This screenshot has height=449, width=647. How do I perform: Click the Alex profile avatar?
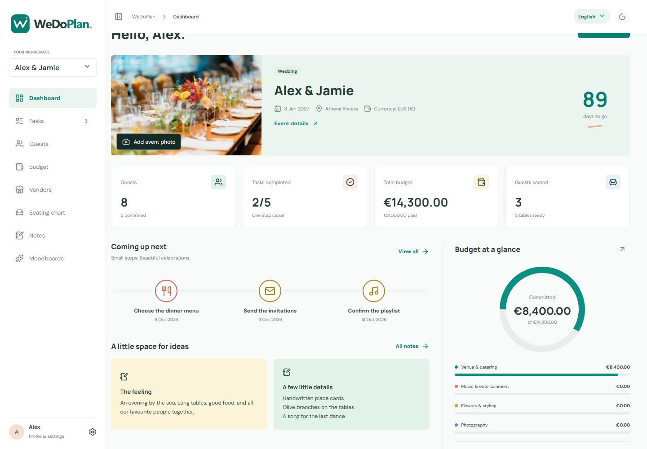click(x=17, y=432)
